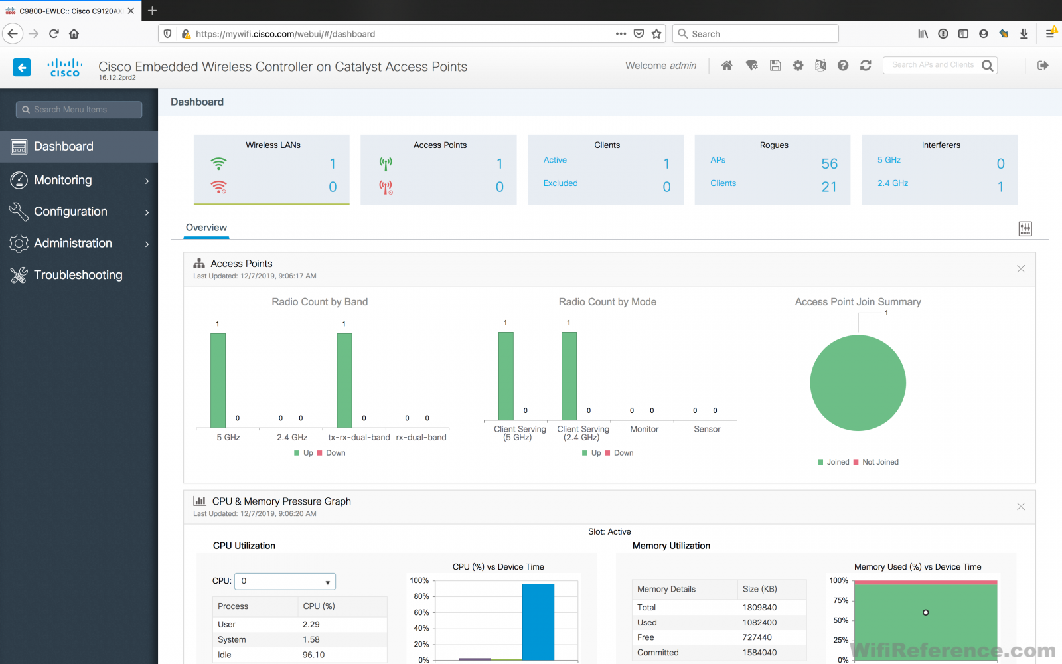Toggle Not Joined in Access Point Join Summary

877,461
